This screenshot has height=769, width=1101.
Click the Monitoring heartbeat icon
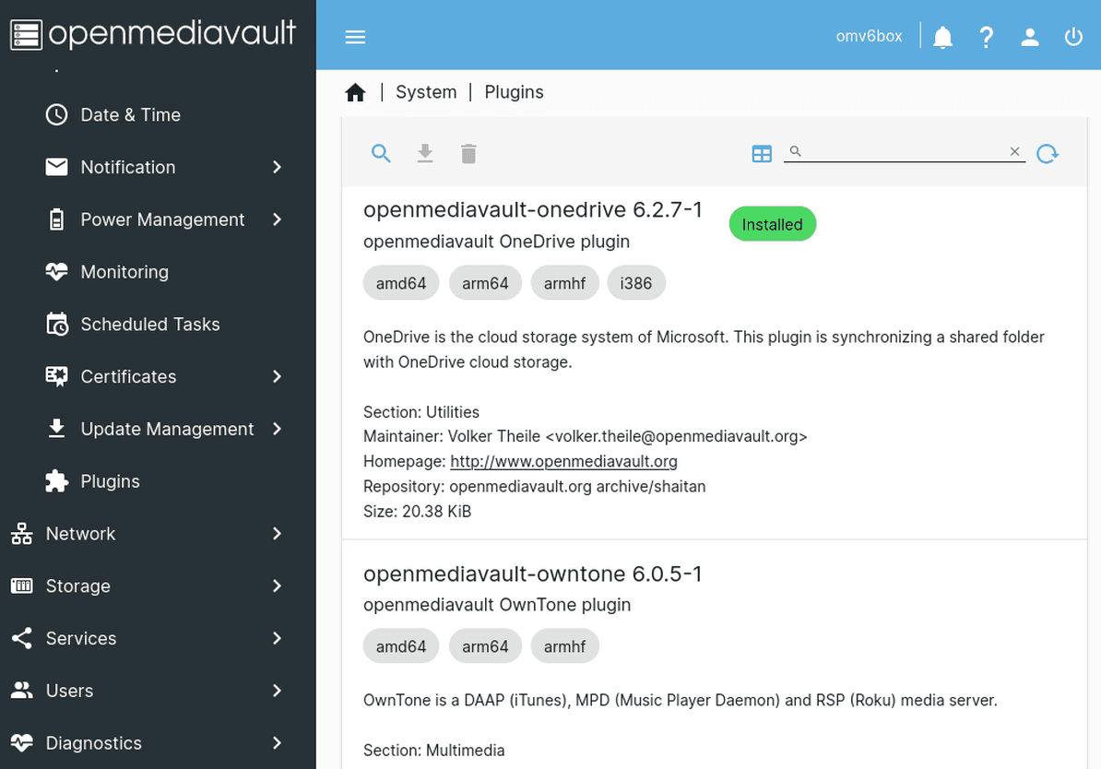pyautogui.click(x=57, y=272)
